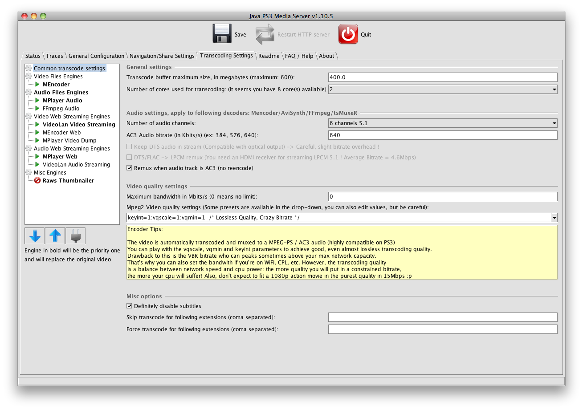
Task: Open the Navigation/Share Settings tab
Action: [x=162, y=56]
